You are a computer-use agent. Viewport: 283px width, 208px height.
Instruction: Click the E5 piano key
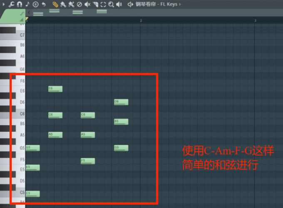click(x=20, y=170)
